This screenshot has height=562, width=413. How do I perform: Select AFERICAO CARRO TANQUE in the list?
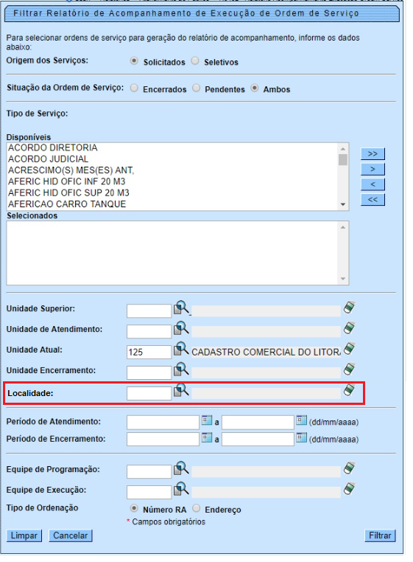67,204
